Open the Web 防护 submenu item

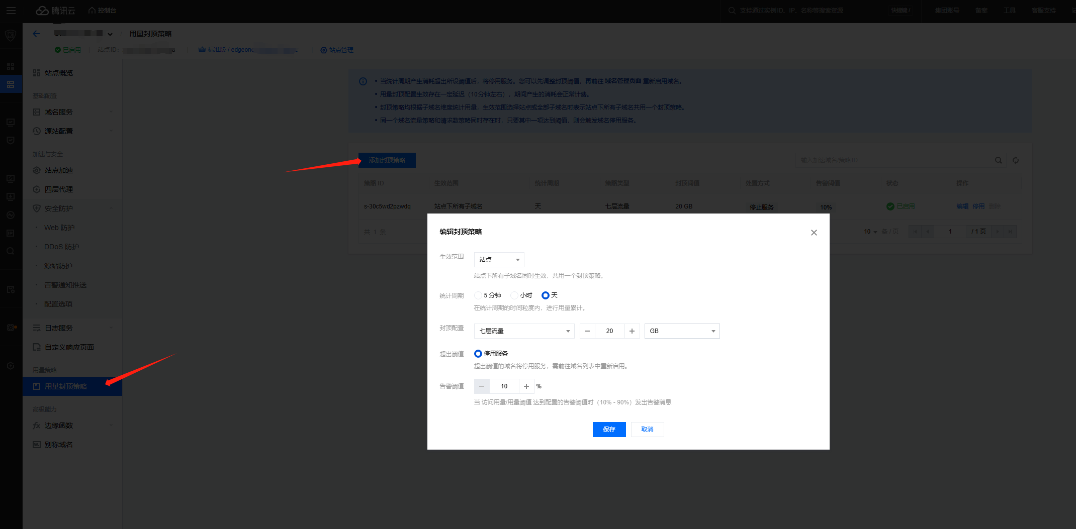click(x=59, y=228)
